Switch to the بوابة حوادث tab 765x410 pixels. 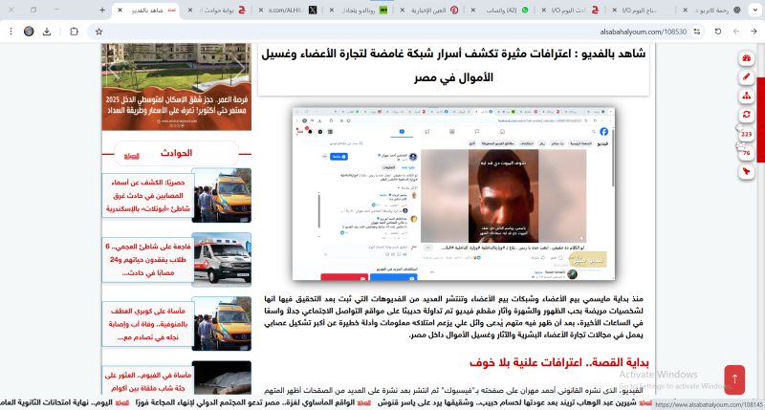[x=219, y=10]
